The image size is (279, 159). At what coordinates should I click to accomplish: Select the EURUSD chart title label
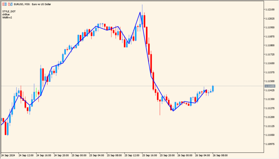click(x=33, y=4)
